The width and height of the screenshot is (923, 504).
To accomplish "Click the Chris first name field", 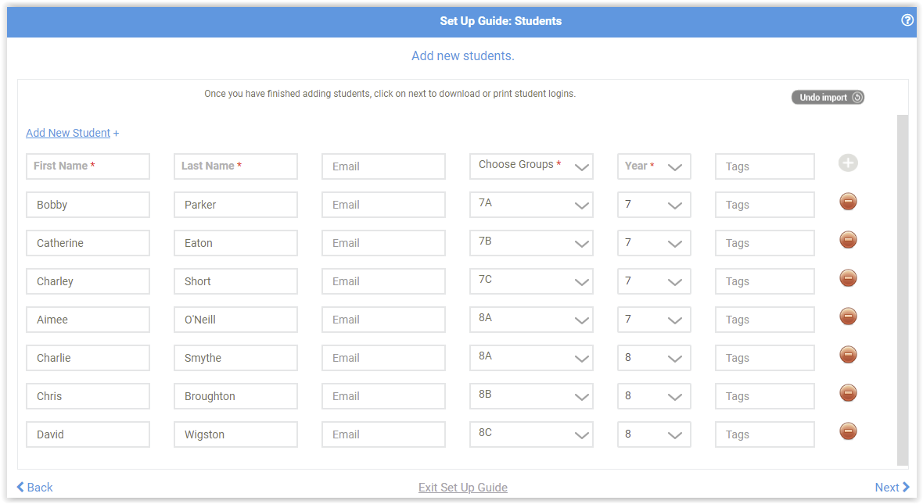I will [x=88, y=396].
